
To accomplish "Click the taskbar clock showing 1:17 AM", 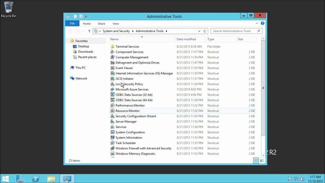I will coord(315,178).
